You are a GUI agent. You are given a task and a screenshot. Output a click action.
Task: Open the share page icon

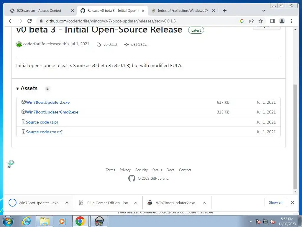(251, 21)
